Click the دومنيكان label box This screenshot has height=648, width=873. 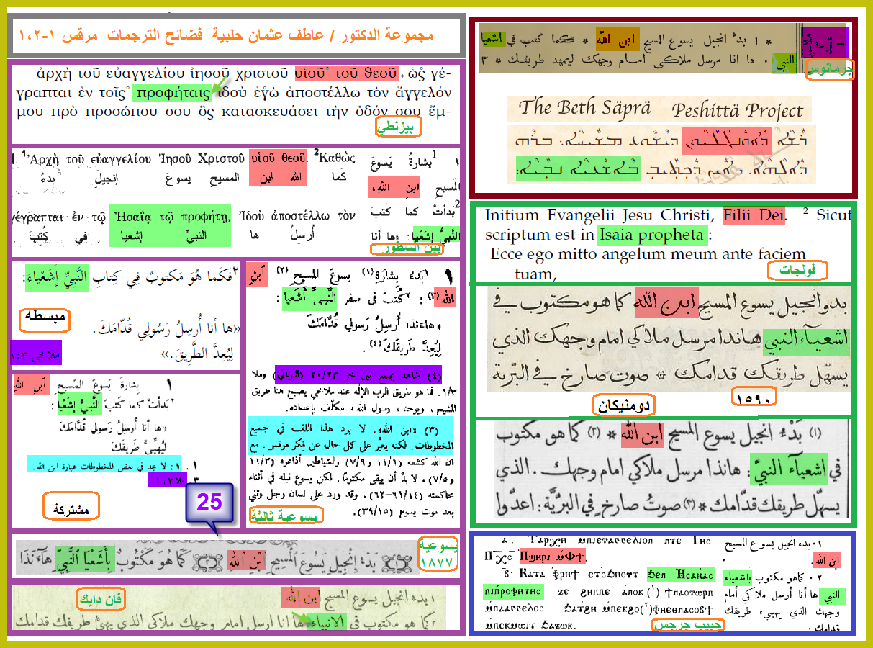(625, 406)
